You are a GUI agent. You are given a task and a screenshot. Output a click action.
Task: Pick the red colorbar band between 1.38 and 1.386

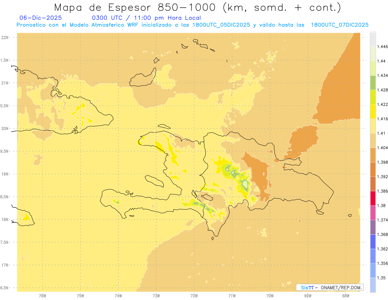pos(373,198)
